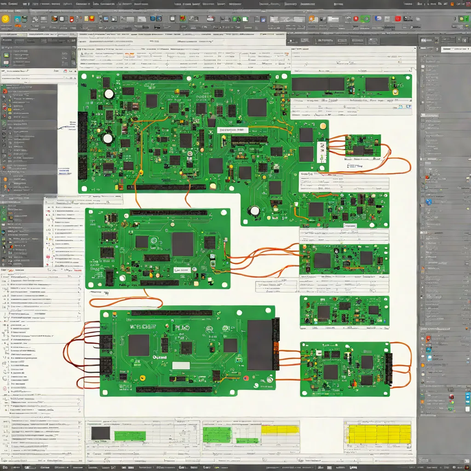Viewport: 471px width, 471px height.
Task: Click the yellow circular icon in the toolbar
Action: (x=6, y=19)
